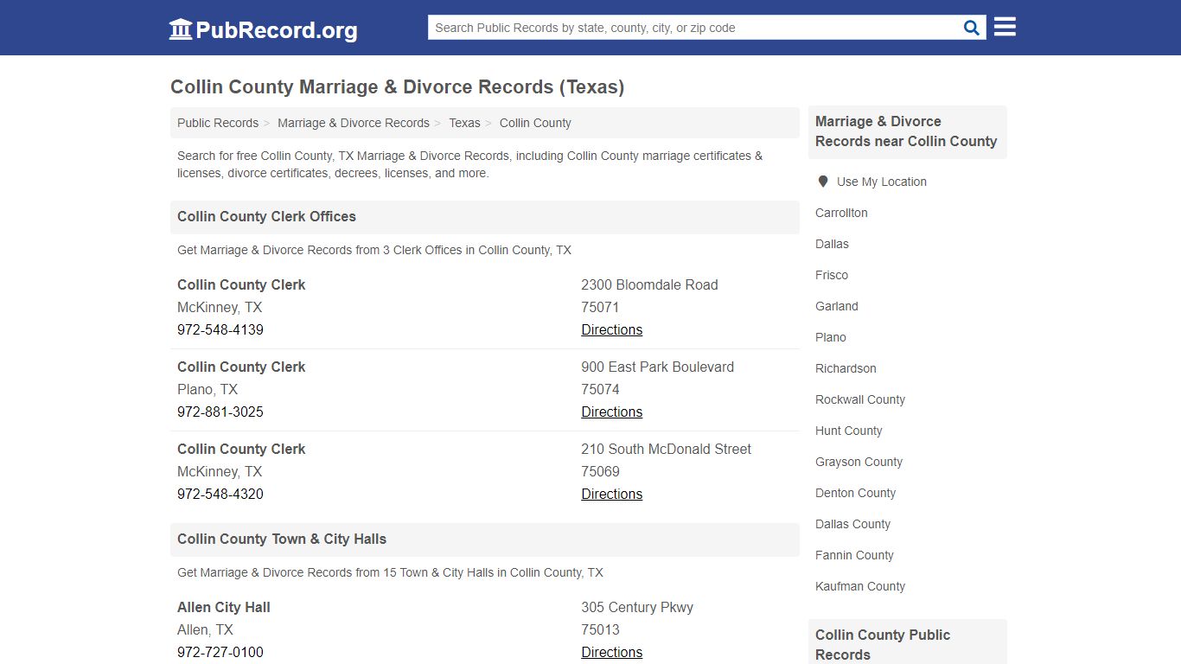Image resolution: width=1181 pixels, height=664 pixels.
Task: Call phone number 972-548-4139
Action: 220,329
